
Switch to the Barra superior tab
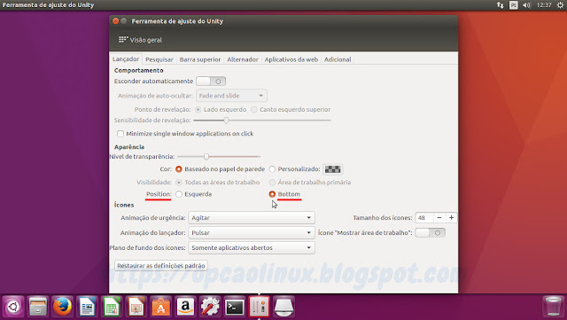pyautogui.click(x=200, y=59)
